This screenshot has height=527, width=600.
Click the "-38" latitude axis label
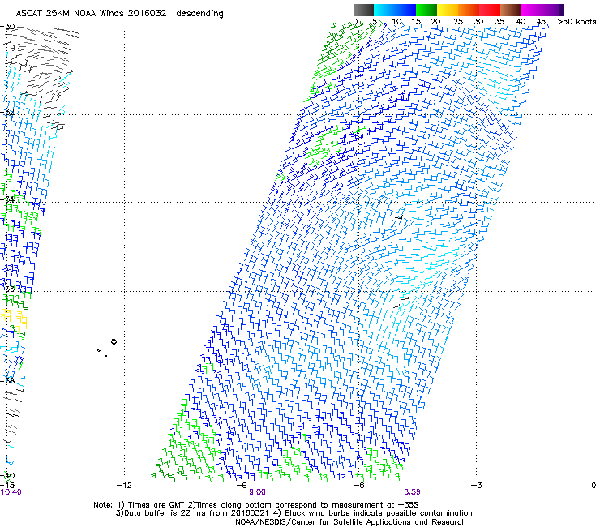coord(7,381)
